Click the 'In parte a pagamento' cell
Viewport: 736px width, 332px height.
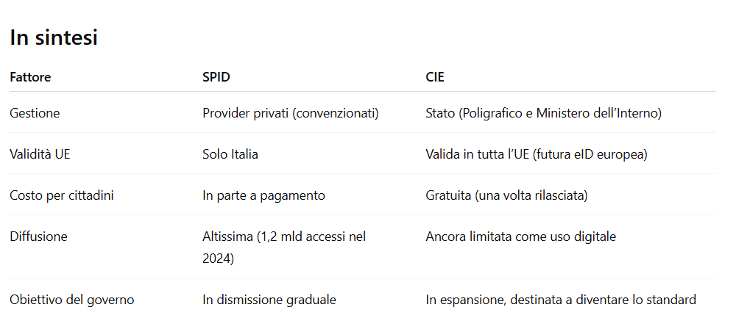(x=263, y=195)
